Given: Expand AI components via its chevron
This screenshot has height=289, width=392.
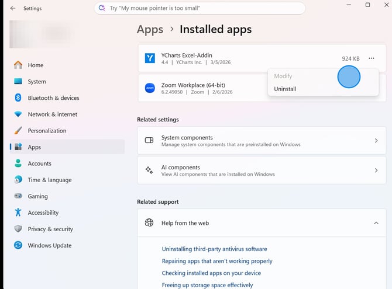Looking at the screenshot, I should pos(376,170).
